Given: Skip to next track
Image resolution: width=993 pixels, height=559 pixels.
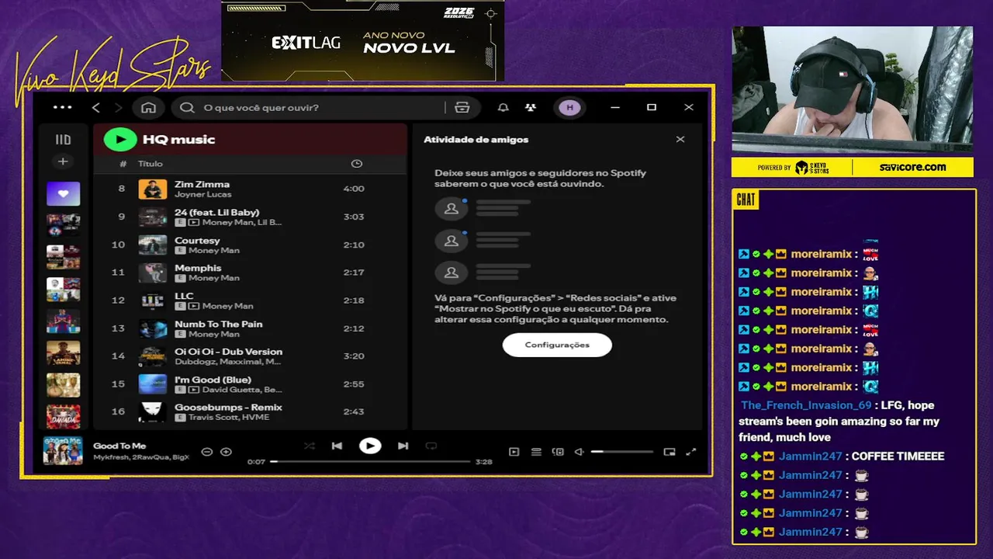Looking at the screenshot, I should [x=403, y=446].
